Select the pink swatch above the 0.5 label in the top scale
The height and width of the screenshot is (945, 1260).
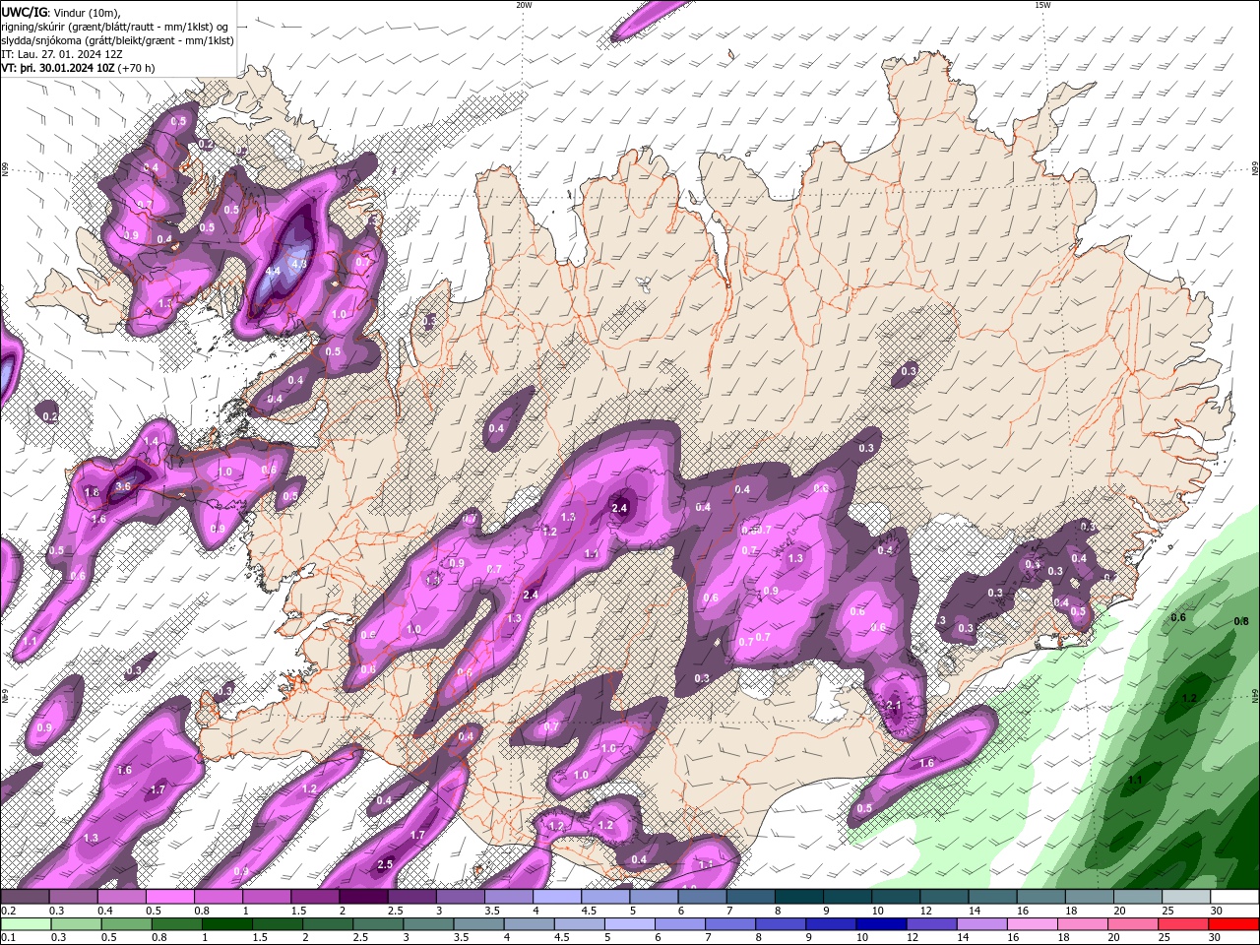(169, 897)
